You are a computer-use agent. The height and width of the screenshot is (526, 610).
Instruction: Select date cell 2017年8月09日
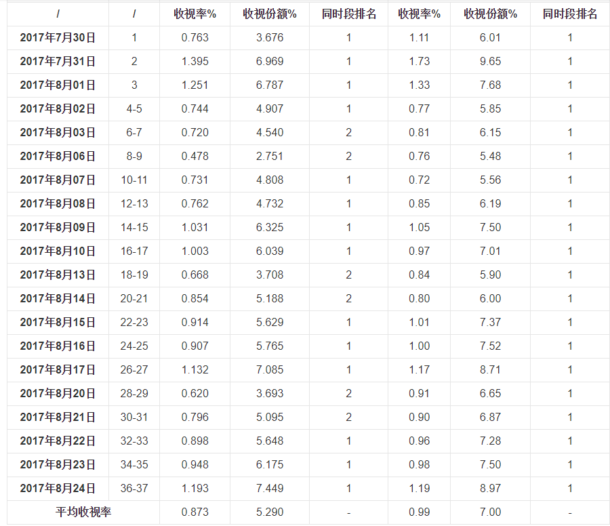[58, 228]
